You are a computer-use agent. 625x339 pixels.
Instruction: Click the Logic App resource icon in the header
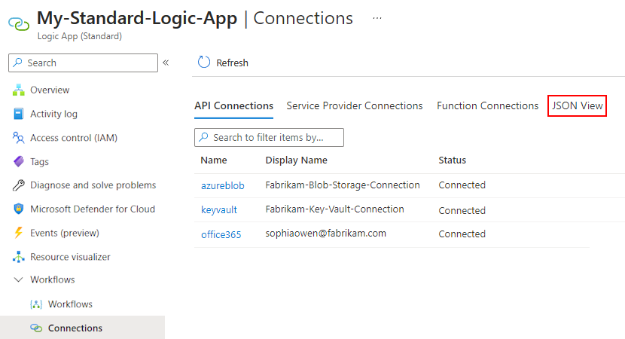click(19, 24)
